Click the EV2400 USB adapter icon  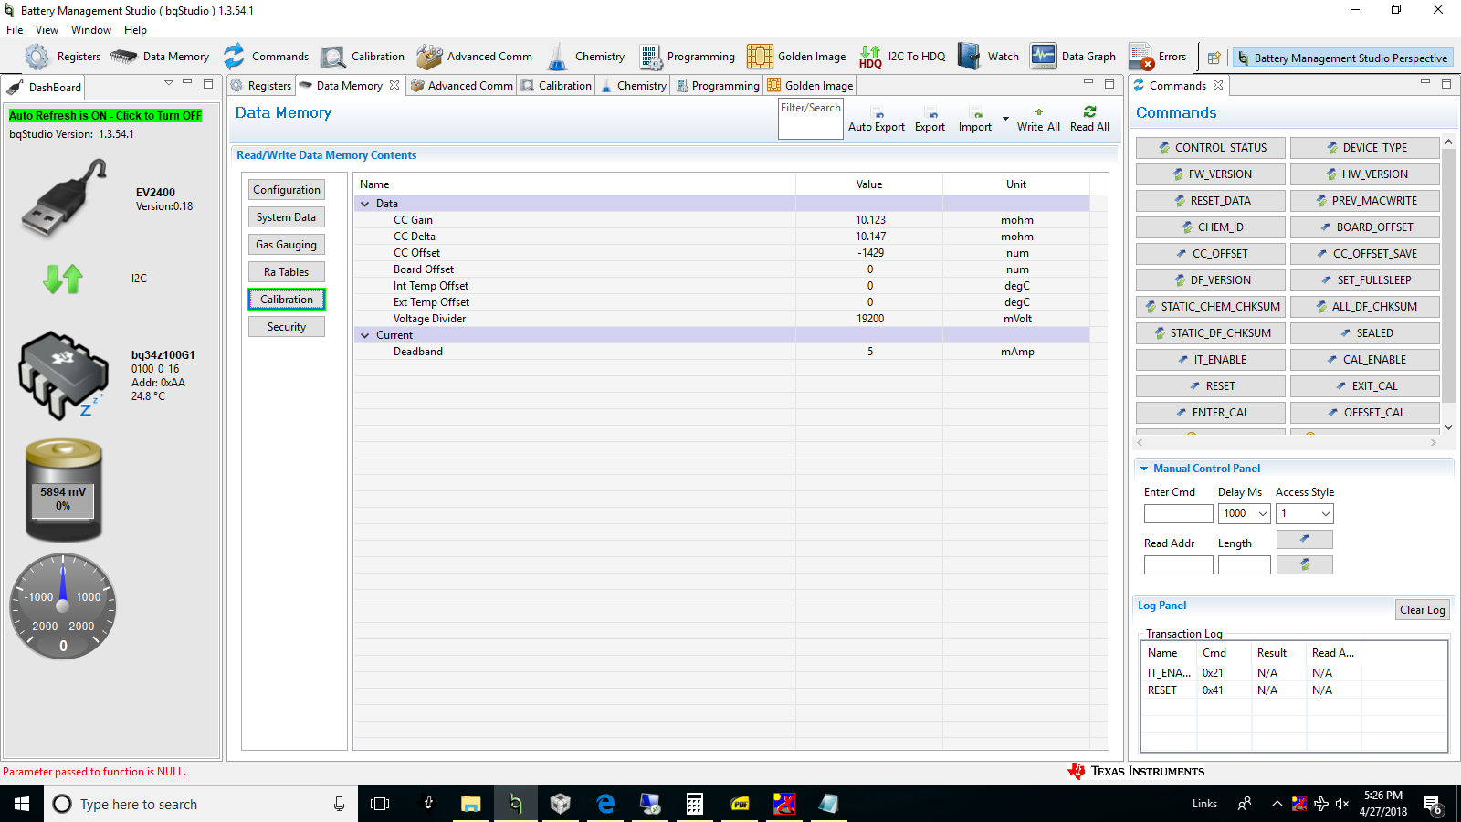65,197
